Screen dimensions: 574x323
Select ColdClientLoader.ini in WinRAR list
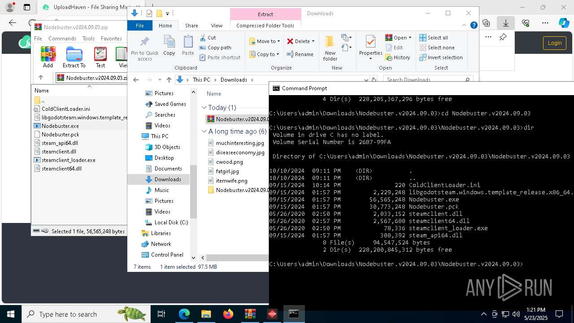66,109
